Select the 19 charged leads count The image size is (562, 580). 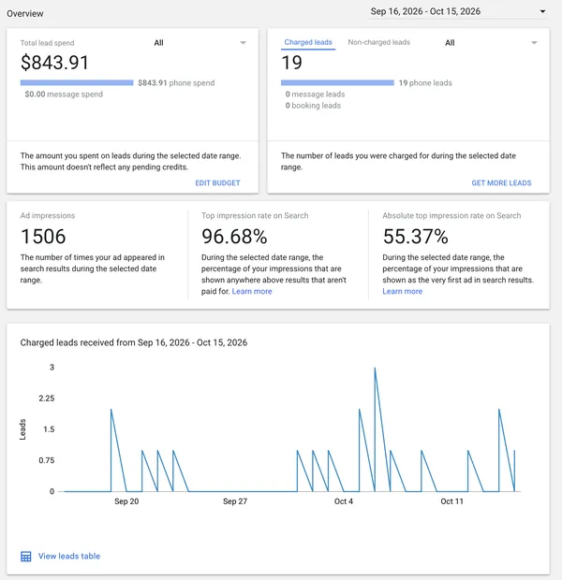point(291,62)
